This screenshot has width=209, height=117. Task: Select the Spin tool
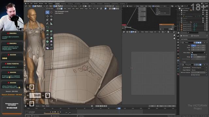[x=47, y=41]
